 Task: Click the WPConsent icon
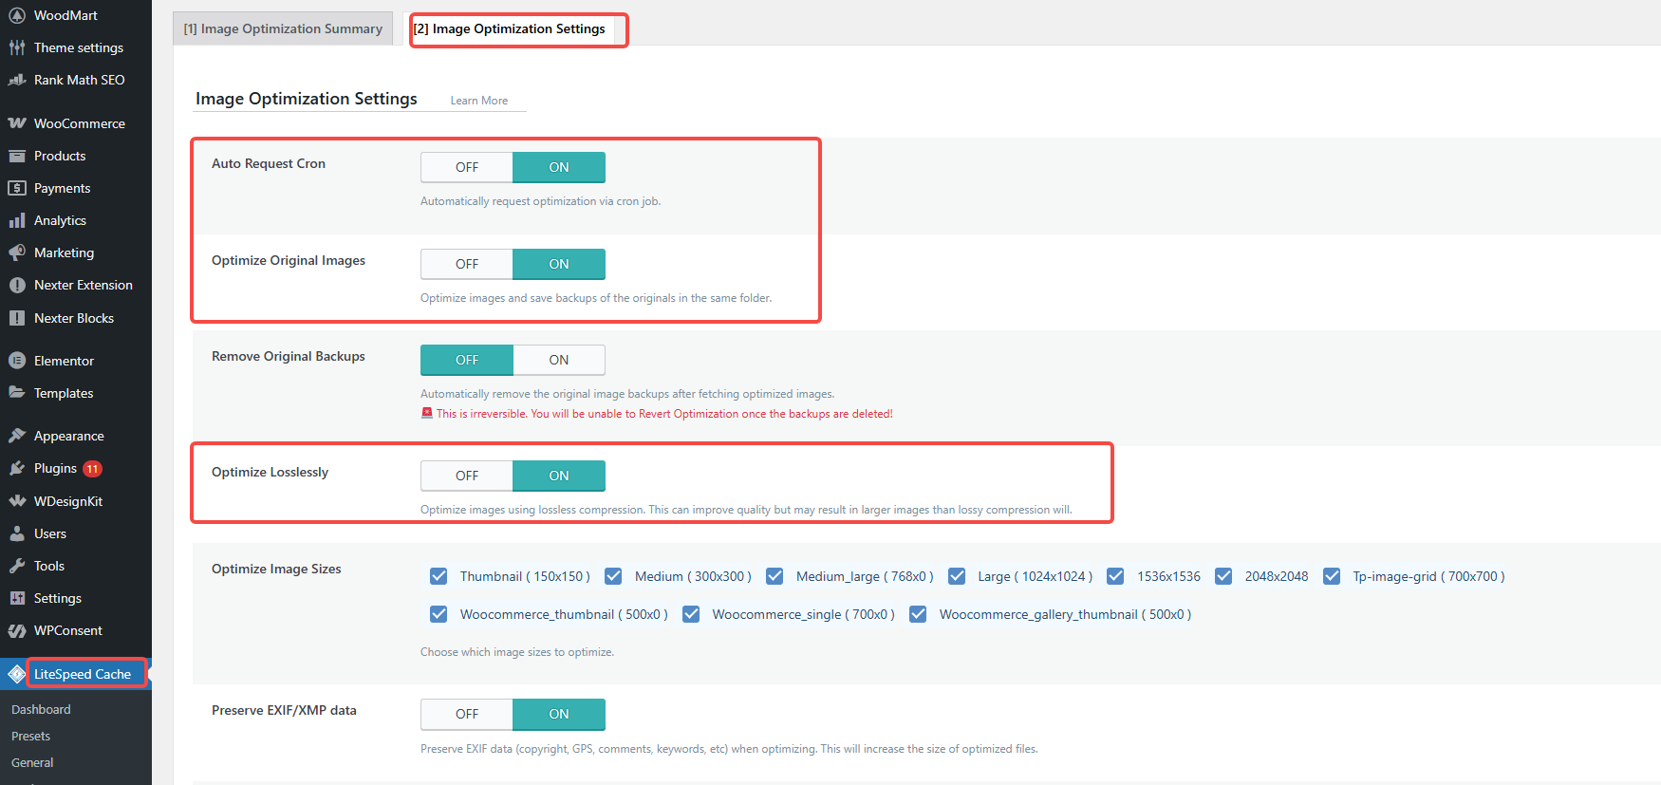point(17,630)
